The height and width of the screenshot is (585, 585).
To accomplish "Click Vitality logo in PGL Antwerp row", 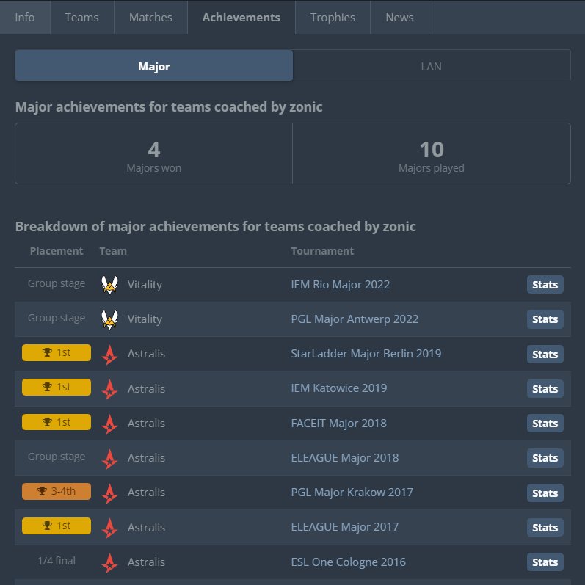I will pyautogui.click(x=109, y=319).
